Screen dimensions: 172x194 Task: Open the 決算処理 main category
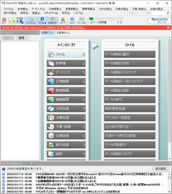66,118
